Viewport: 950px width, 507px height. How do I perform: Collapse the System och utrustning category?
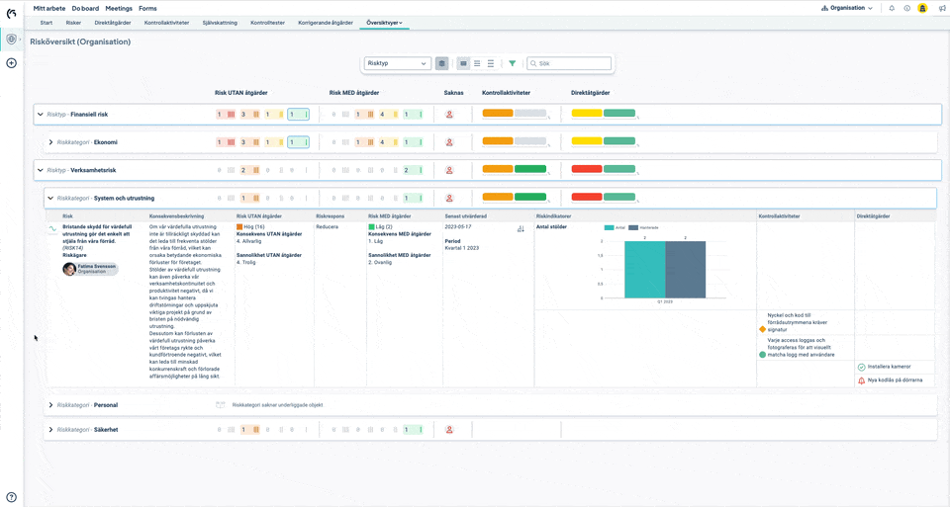[49, 198]
